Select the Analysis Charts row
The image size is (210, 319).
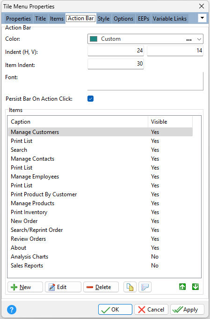101,257
